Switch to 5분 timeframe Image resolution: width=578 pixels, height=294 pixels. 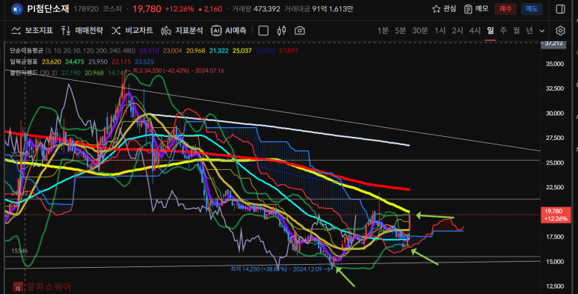(x=400, y=31)
